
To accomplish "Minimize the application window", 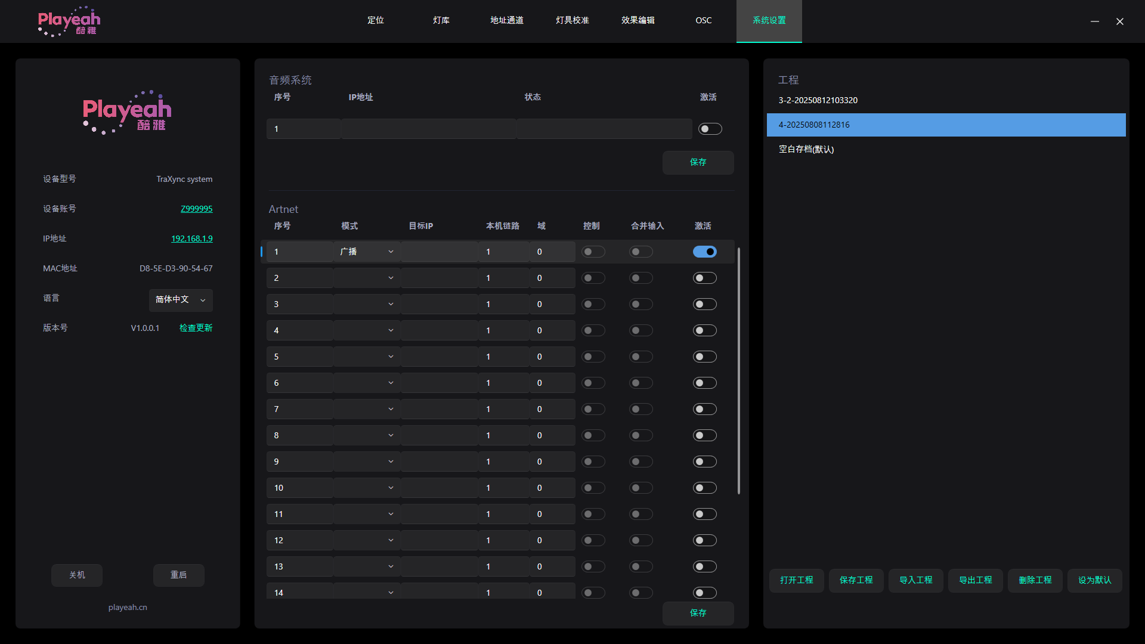I will click(1095, 21).
